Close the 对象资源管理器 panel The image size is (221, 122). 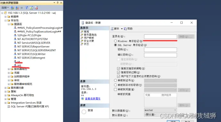pos(61,3)
